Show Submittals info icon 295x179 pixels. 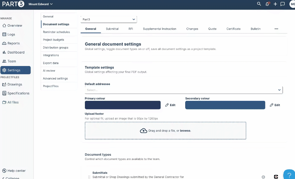263,177
